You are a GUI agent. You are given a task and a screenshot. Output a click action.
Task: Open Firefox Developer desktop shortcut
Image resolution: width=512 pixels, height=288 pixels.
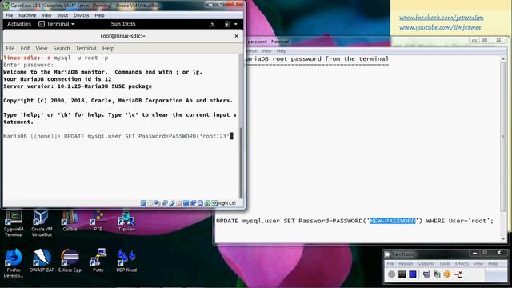click(14, 263)
